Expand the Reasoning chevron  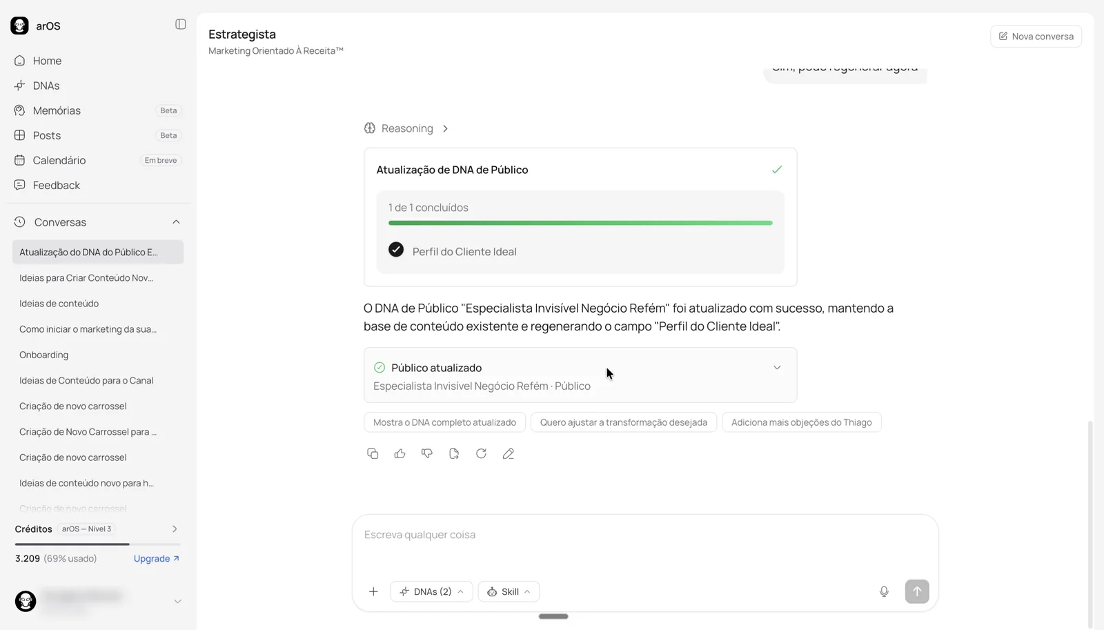click(445, 128)
